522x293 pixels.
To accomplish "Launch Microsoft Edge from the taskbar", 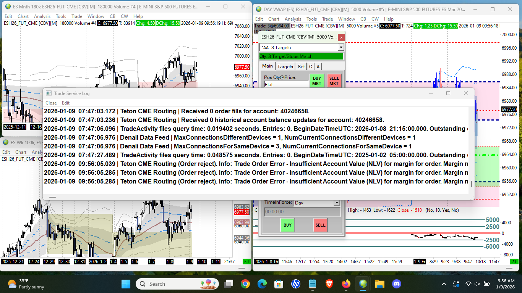I will [262, 284].
